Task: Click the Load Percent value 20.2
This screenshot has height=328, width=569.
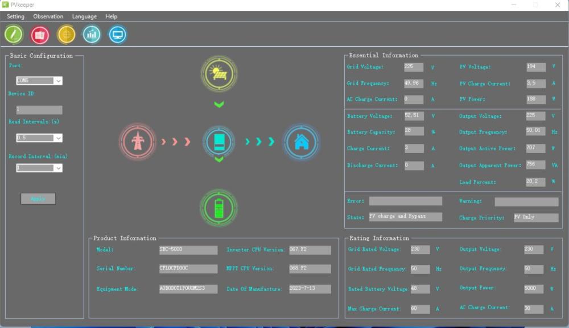Action: [535, 182]
